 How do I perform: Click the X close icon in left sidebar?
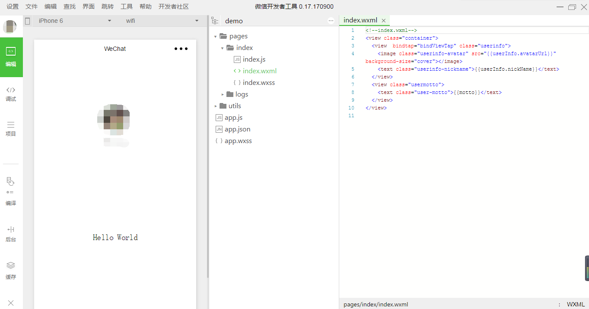tap(11, 303)
